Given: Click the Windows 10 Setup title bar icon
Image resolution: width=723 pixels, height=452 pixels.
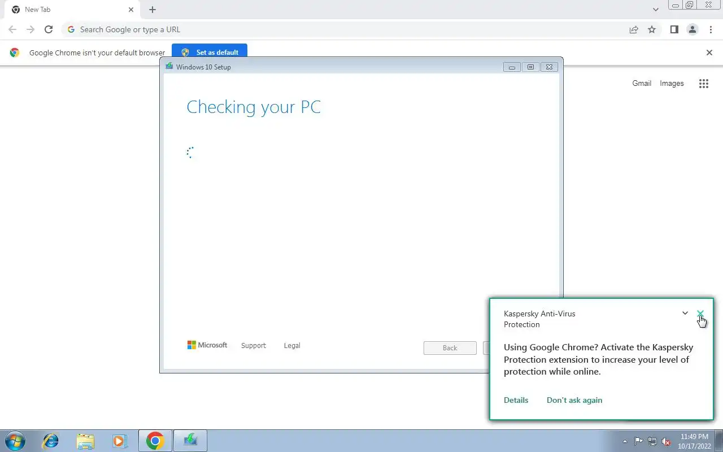Looking at the screenshot, I should click(x=169, y=67).
